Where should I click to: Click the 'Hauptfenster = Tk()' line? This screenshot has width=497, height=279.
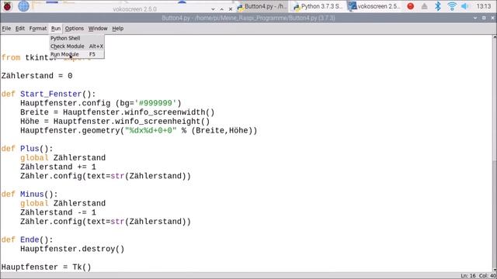click(x=47, y=267)
